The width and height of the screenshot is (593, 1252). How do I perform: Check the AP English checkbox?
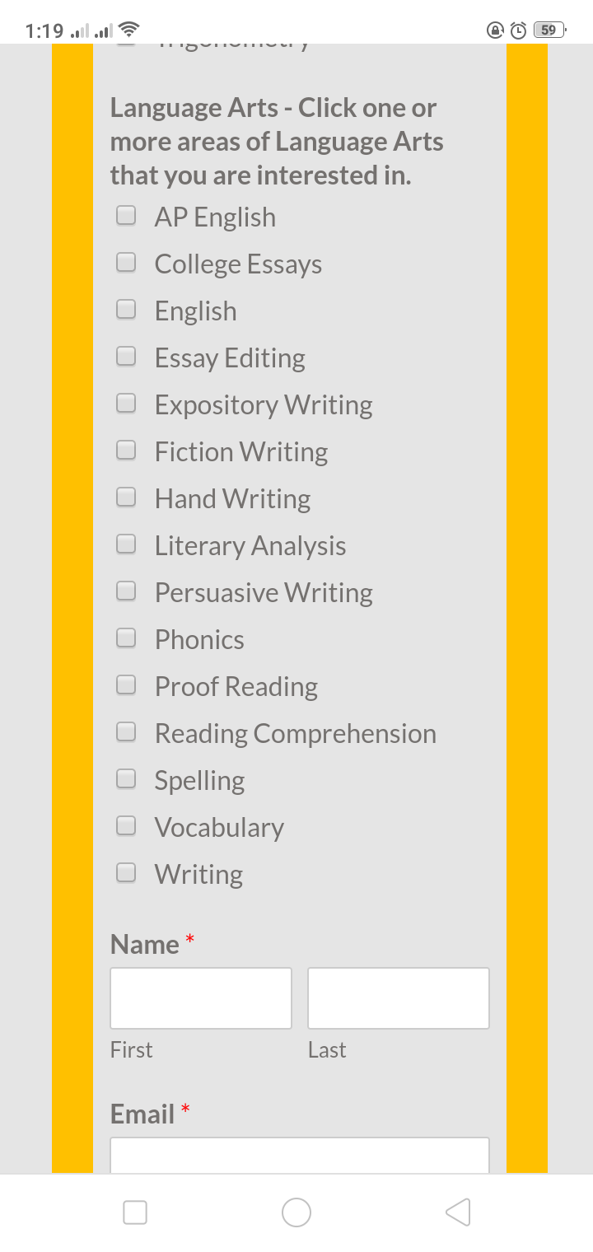coord(126,216)
